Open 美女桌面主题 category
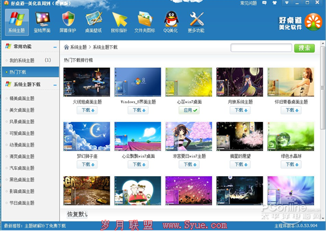 click(x=22, y=110)
